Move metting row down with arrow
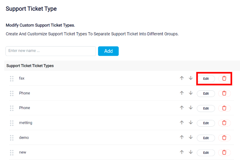Image resolution: width=240 pixels, height=164 pixels. 191,123
